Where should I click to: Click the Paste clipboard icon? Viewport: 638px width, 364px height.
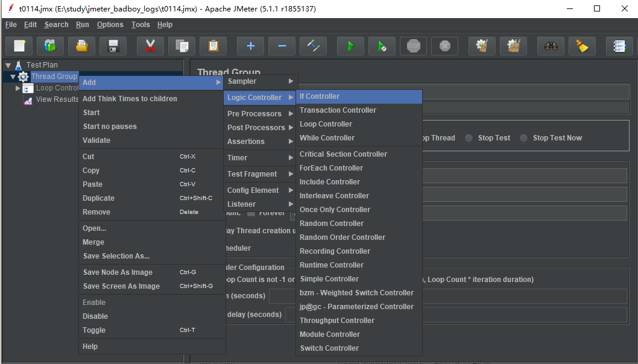[x=213, y=46]
